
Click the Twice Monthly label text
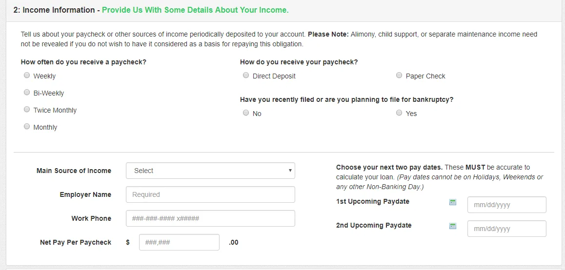point(55,110)
